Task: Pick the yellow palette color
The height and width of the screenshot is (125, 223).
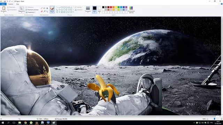Action: tap(116, 7)
